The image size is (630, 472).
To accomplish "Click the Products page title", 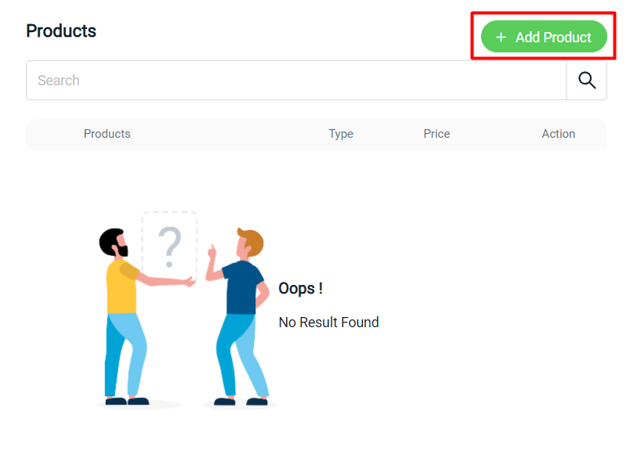I will pyautogui.click(x=61, y=31).
